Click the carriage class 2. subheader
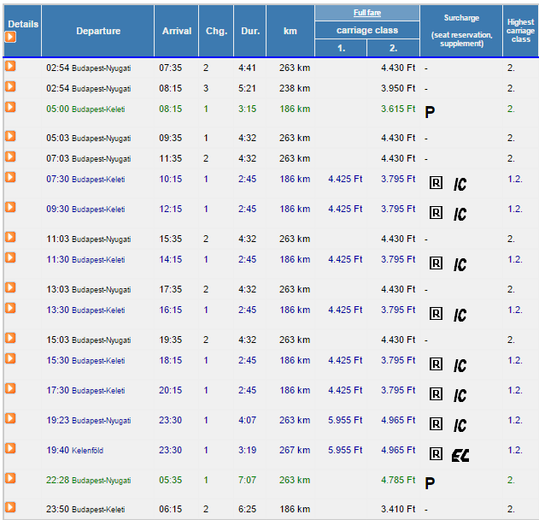 coord(393,48)
